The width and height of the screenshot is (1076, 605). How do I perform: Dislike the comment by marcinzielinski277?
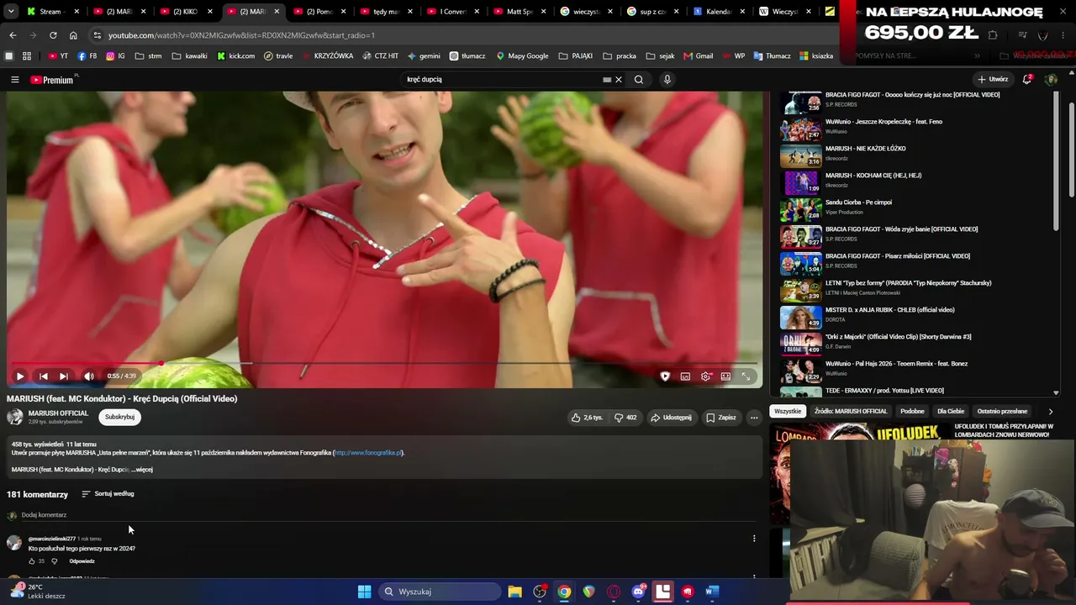[55, 561]
